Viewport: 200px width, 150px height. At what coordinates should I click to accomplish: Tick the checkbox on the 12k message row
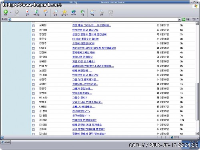pos(34,120)
